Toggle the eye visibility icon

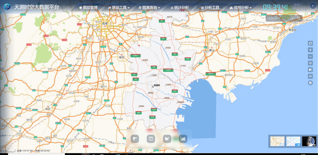click(310, 76)
